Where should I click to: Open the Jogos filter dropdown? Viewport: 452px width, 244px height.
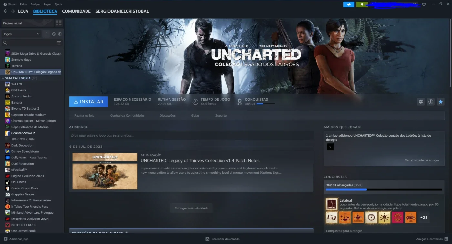click(x=21, y=34)
